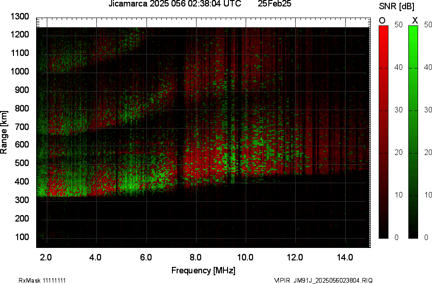
Task: Click the 50 dB label beside O bar
Action: (398, 25)
